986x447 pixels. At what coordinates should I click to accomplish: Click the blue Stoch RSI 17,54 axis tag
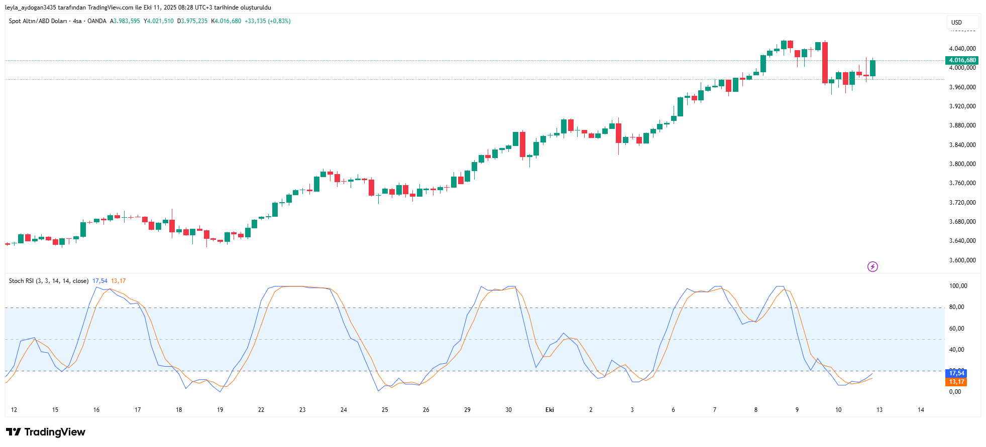pos(956,373)
